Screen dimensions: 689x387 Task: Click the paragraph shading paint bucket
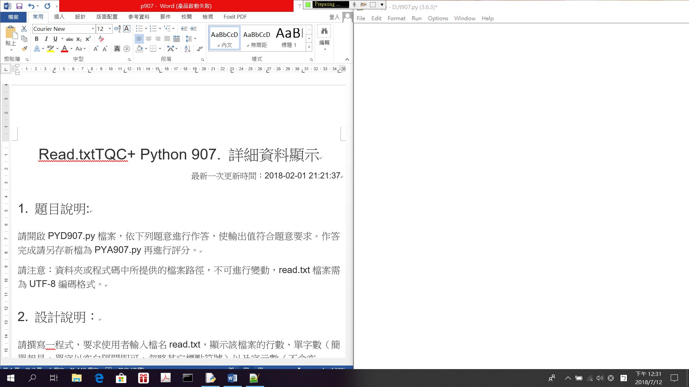click(x=140, y=48)
